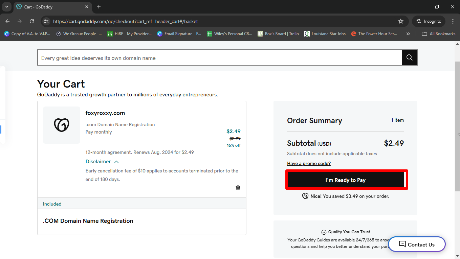Click I'm Ready to Pay button
Screen dimensions: 460x259
pos(346,180)
